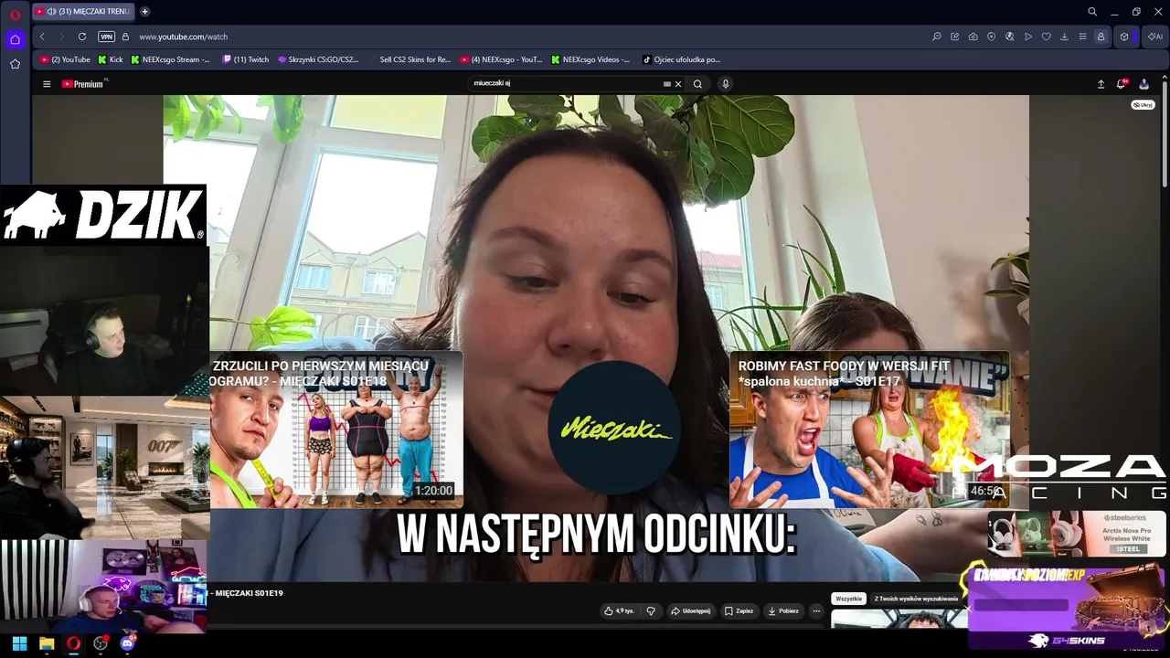This screenshot has height=658, width=1170.
Task: Click the edit page note icon
Action: pyautogui.click(x=955, y=37)
